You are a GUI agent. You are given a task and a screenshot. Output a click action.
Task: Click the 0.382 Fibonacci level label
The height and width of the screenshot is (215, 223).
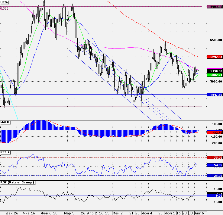coord(5,8)
